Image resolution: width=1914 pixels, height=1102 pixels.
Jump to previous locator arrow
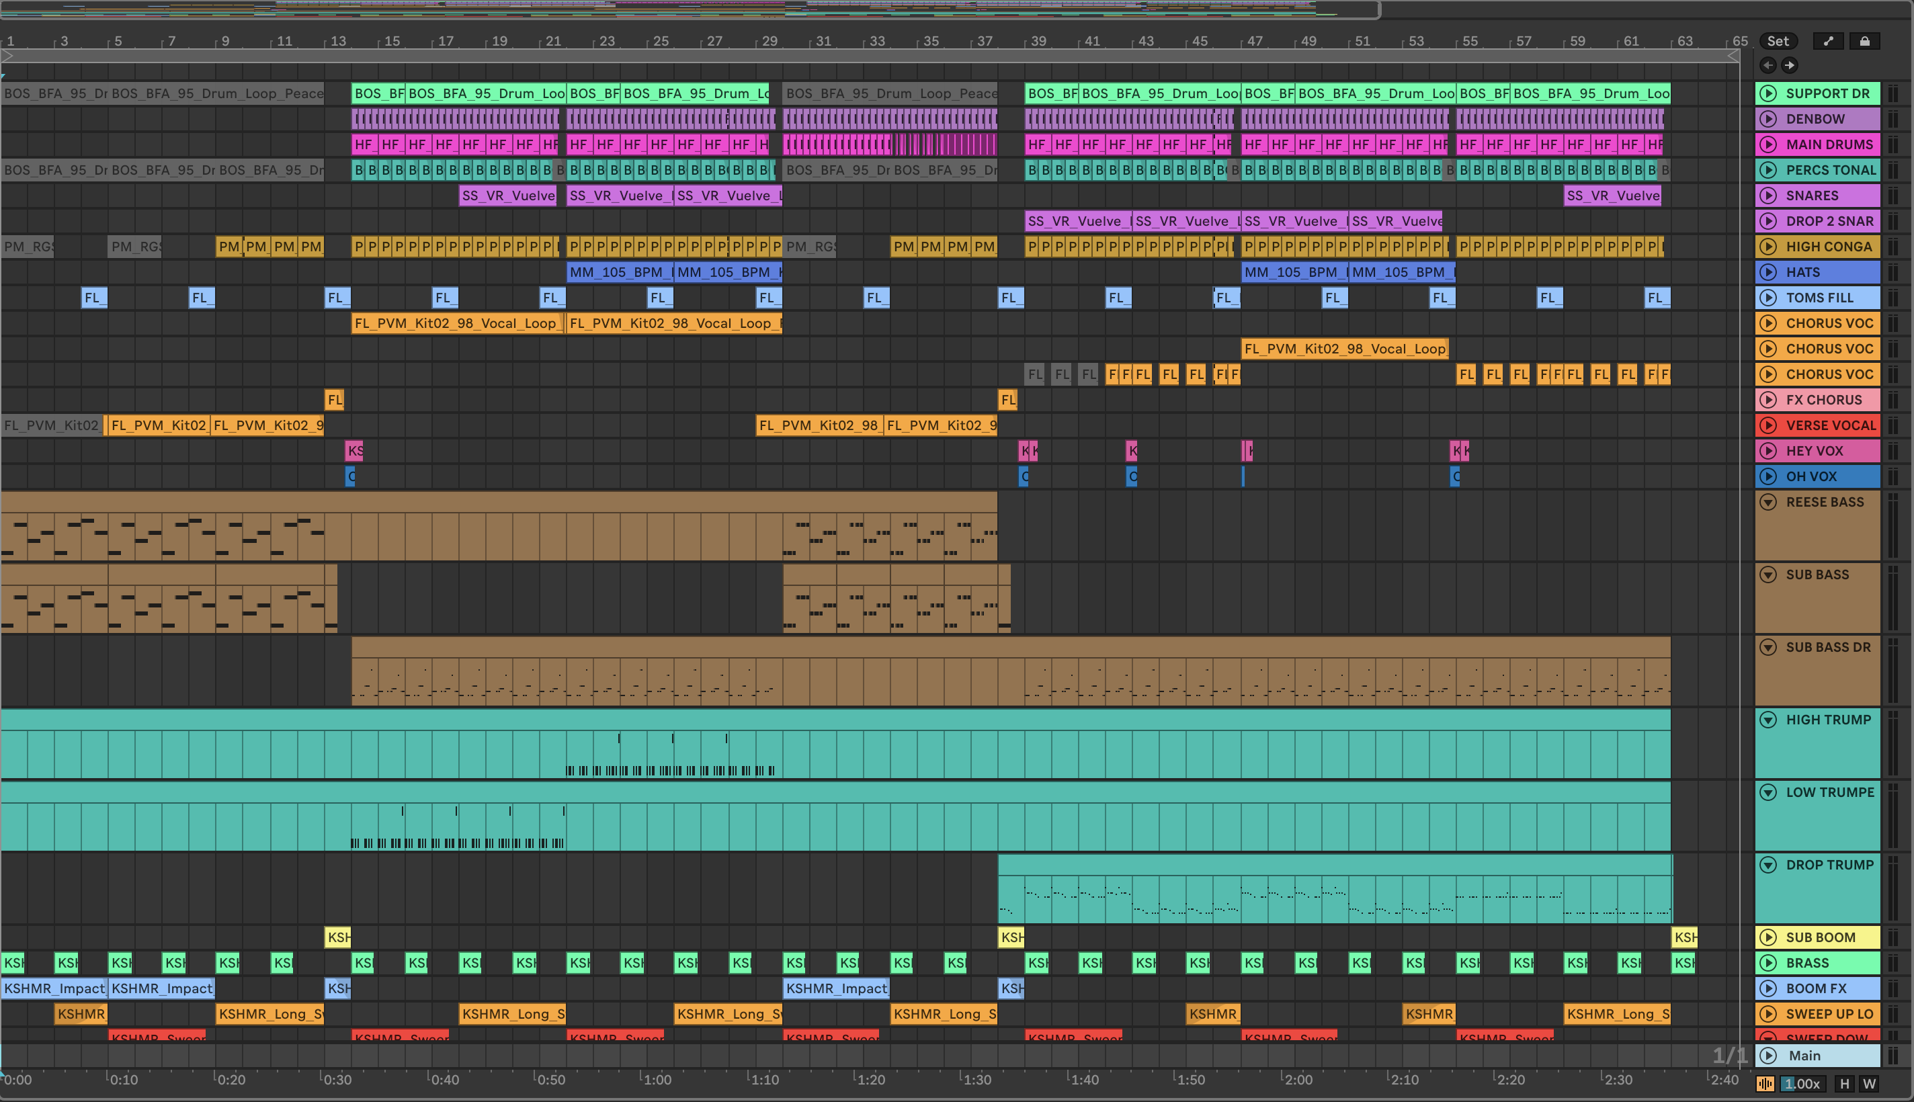click(x=1768, y=65)
